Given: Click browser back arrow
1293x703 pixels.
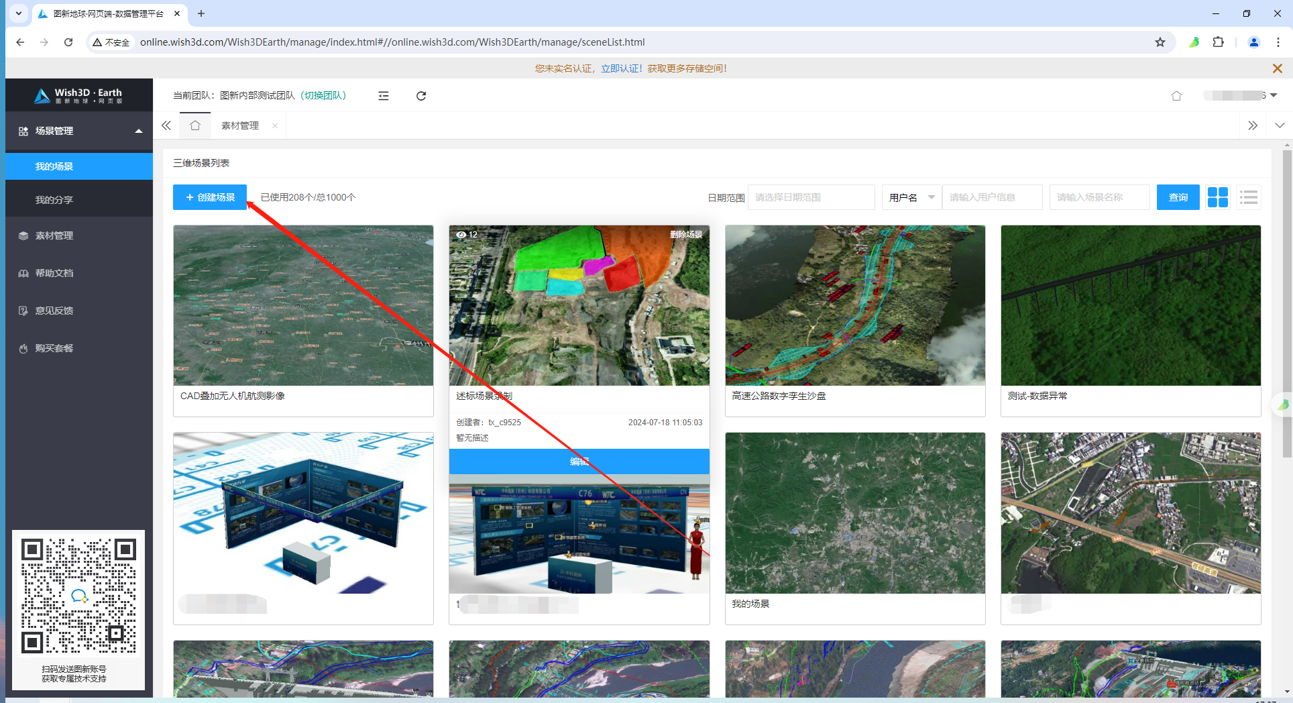Looking at the screenshot, I should pos(20,42).
